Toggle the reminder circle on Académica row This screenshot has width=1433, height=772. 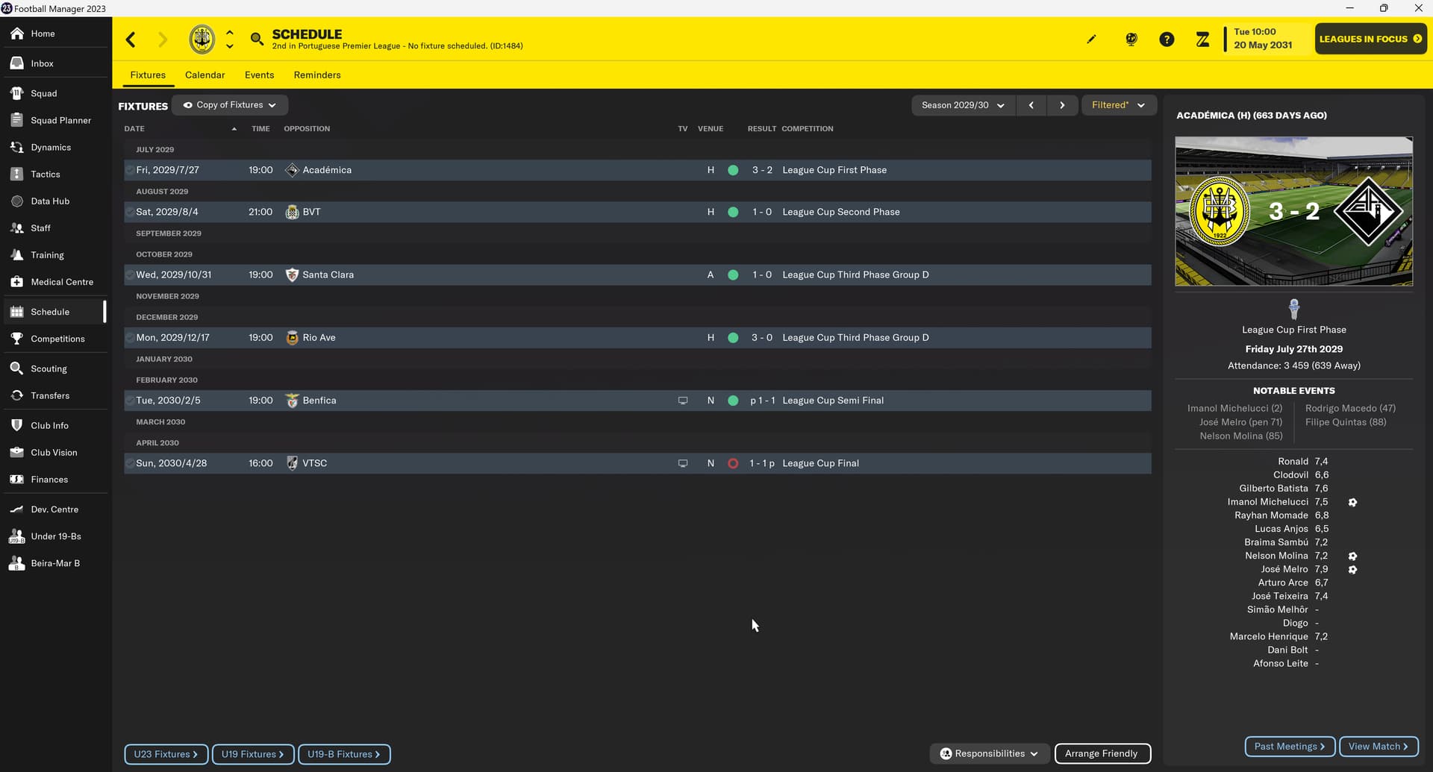(130, 170)
